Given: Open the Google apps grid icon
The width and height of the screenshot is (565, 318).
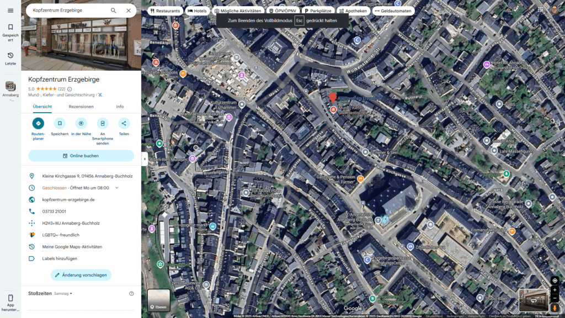Looking at the screenshot, I should (541, 10).
